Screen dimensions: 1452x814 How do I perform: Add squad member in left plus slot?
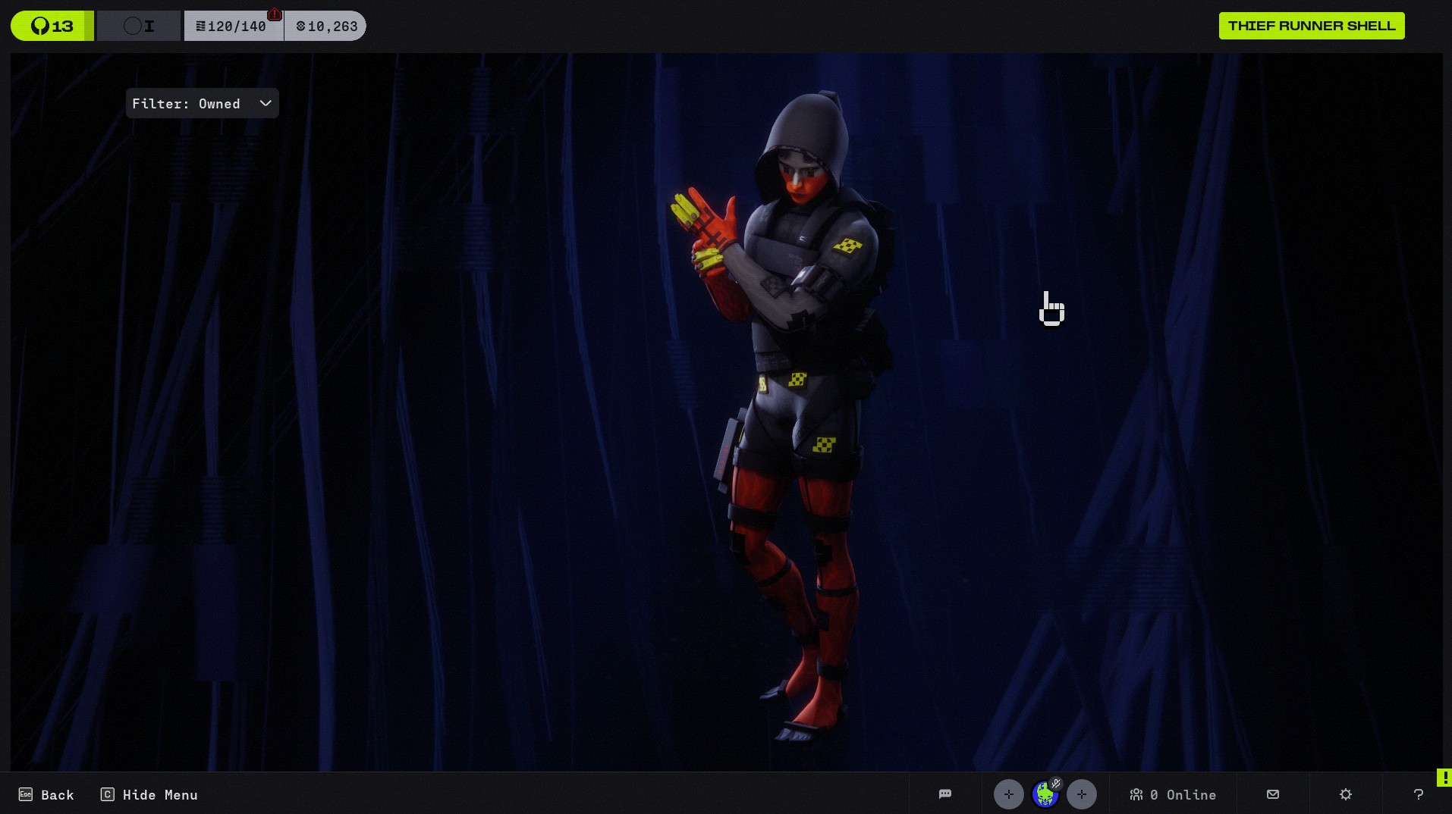1008,794
